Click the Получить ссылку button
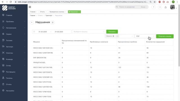This screenshot has width=180, height=101. pos(165,36)
